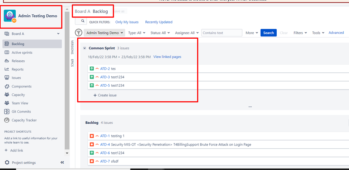349x170 pixels.
Task: Click Project settings in the sidebar
Action: coord(24,163)
